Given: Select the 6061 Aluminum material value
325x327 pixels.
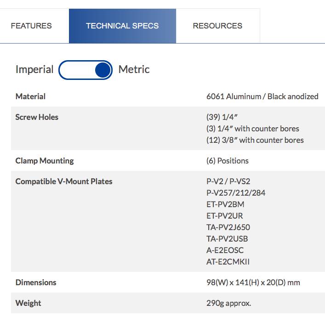Looking at the screenshot, I should click(x=262, y=96).
